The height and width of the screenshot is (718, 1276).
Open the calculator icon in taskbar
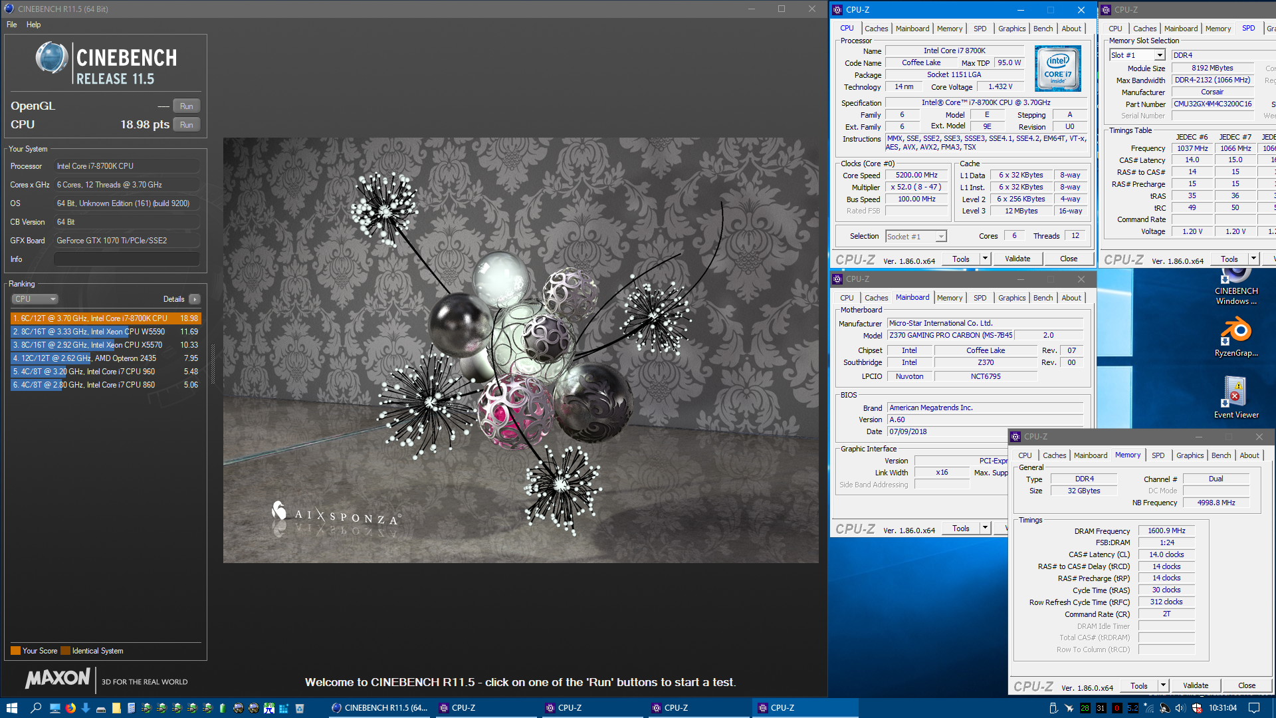click(x=132, y=708)
